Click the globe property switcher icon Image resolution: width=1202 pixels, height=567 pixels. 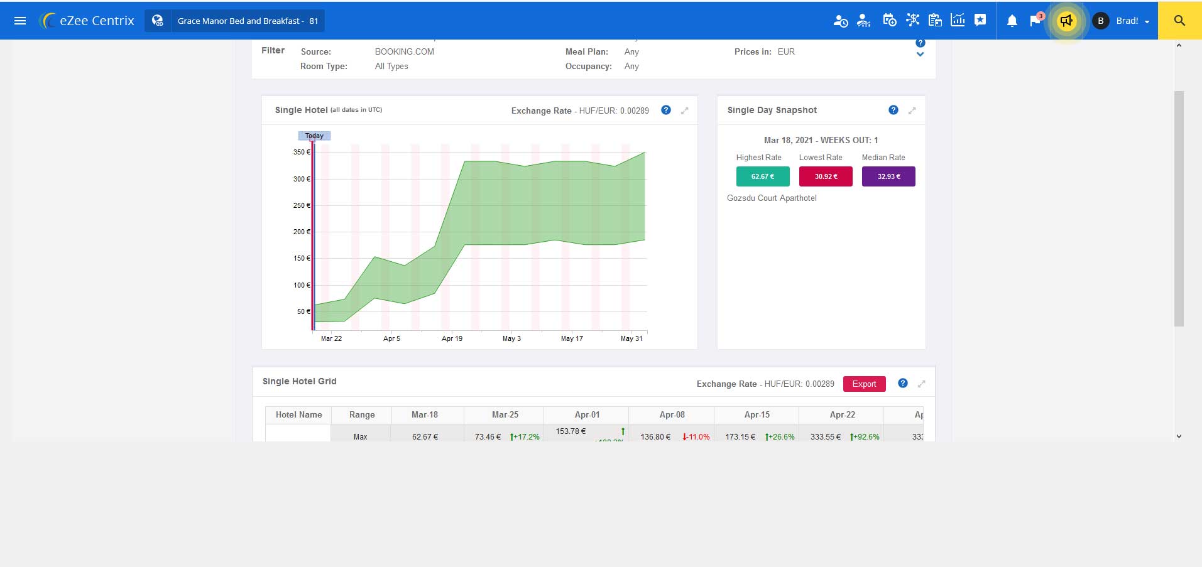(158, 21)
